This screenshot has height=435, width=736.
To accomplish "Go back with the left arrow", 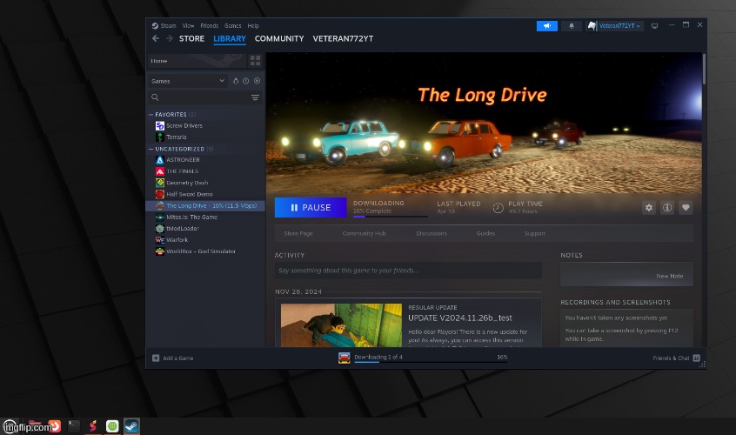I will (x=156, y=38).
